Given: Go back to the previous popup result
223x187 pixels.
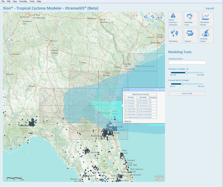Looking at the screenshot, I should (x=155, y=89).
